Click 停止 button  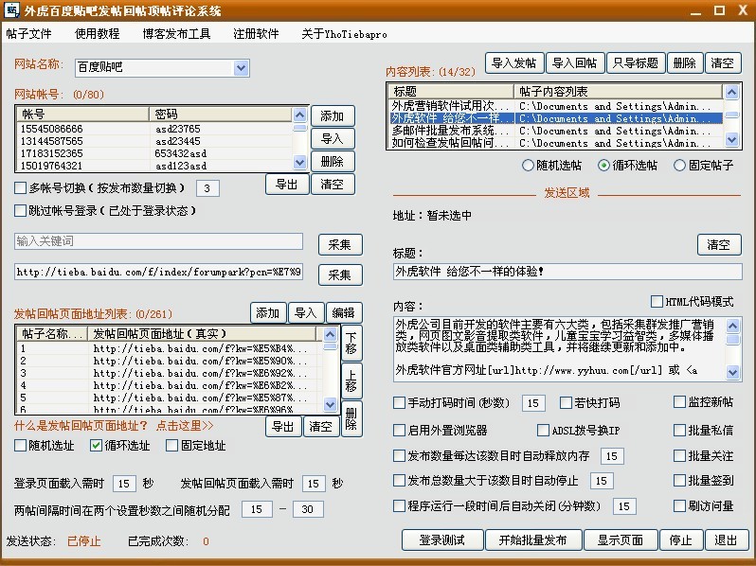681,540
